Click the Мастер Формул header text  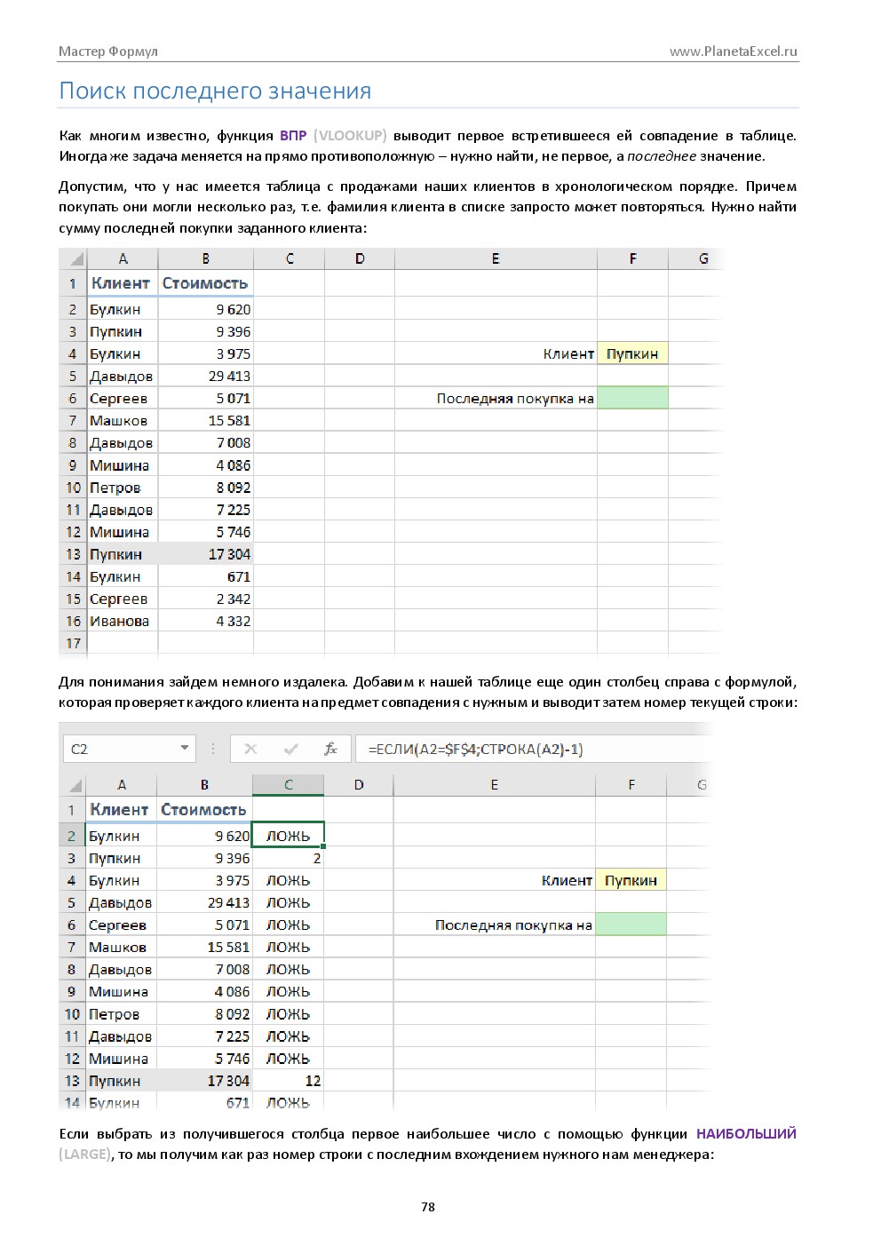(x=108, y=51)
